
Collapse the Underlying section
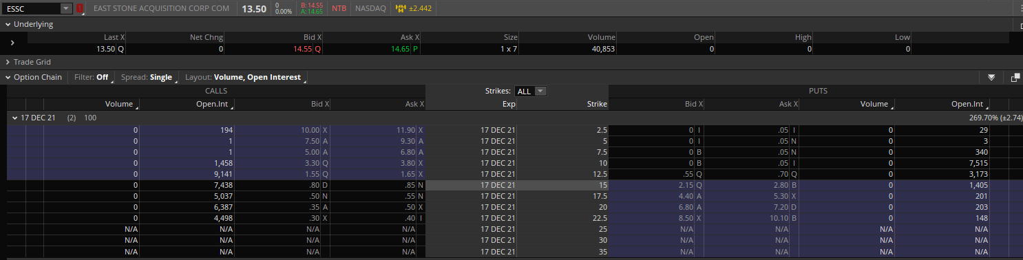pos(8,24)
